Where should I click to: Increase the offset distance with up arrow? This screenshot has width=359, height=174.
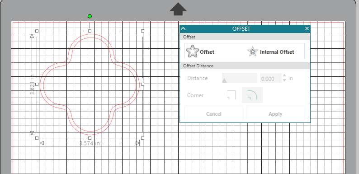tap(284, 75)
